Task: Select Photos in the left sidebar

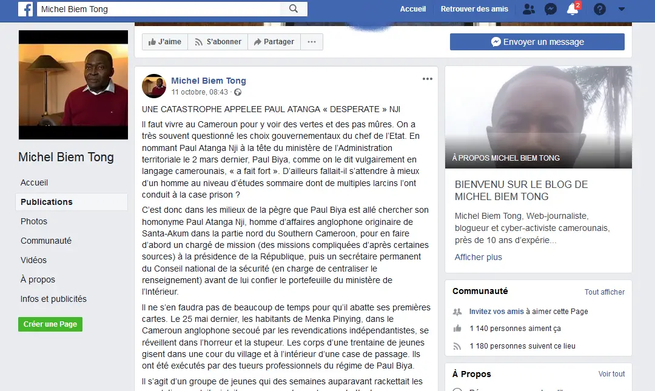Action: tap(34, 221)
